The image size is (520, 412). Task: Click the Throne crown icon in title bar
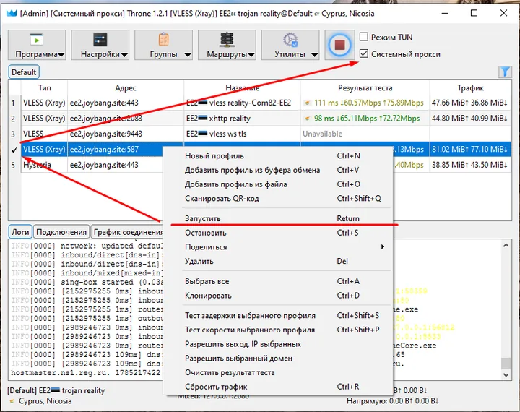(12, 13)
